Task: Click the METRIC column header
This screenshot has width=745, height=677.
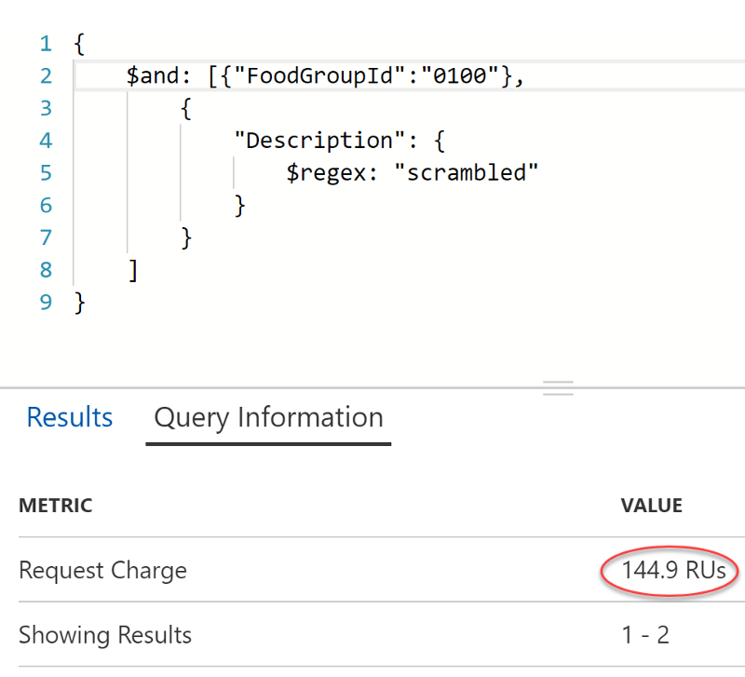Action: pyautogui.click(x=55, y=507)
